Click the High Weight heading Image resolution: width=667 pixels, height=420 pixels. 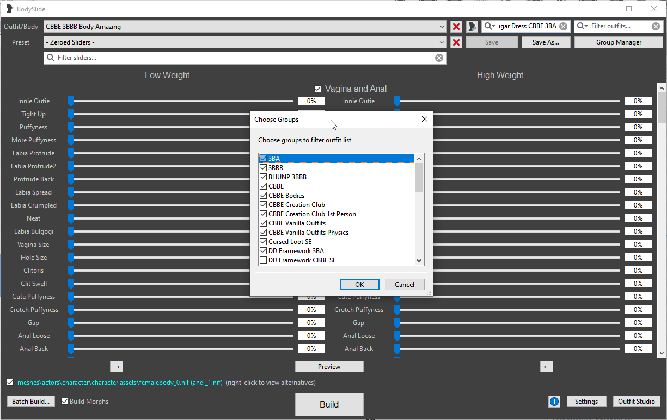tap(500, 76)
